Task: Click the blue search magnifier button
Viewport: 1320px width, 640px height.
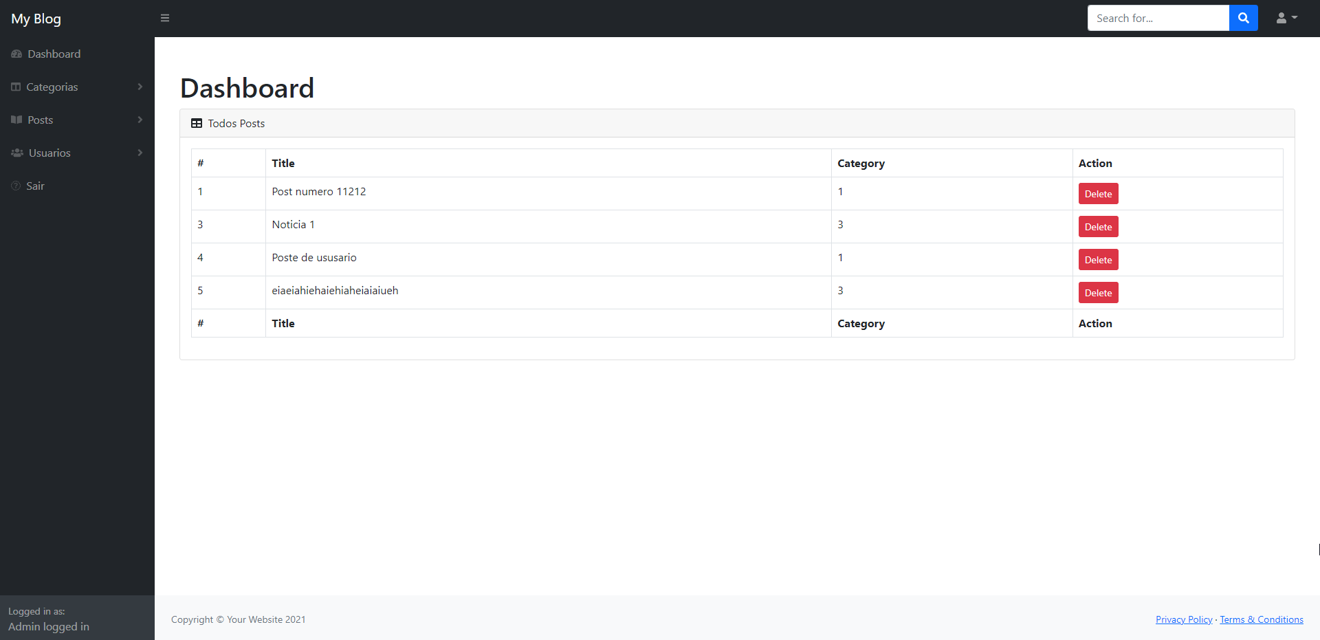Action: point(1243,18)
